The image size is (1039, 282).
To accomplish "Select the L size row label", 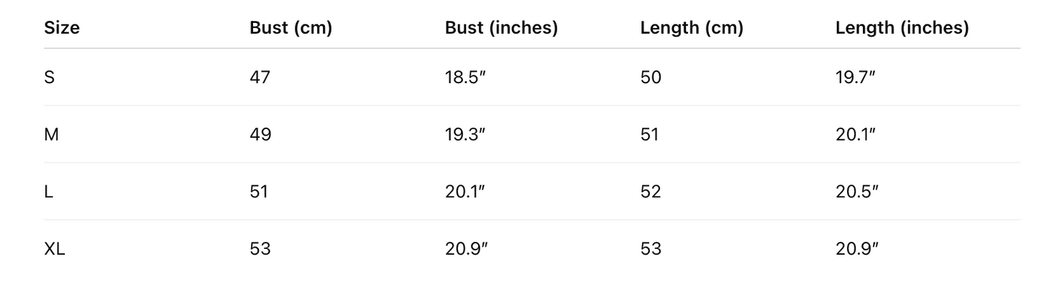I will pyautogui.click(x=49, y=192).
